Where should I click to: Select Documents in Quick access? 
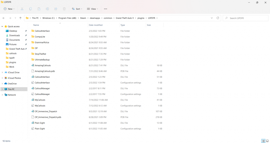[x=15, y=40]
